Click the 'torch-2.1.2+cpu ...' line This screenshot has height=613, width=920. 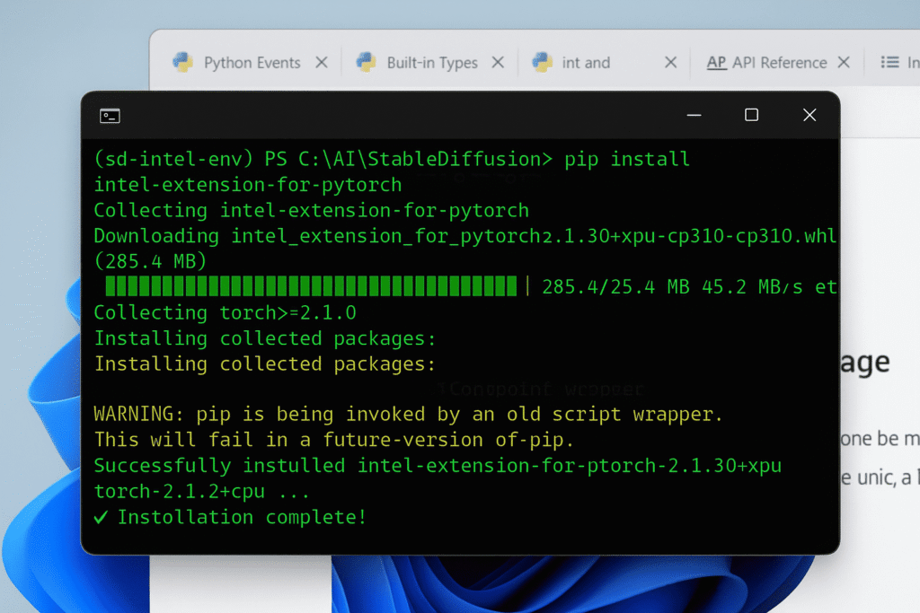point(201,491)
